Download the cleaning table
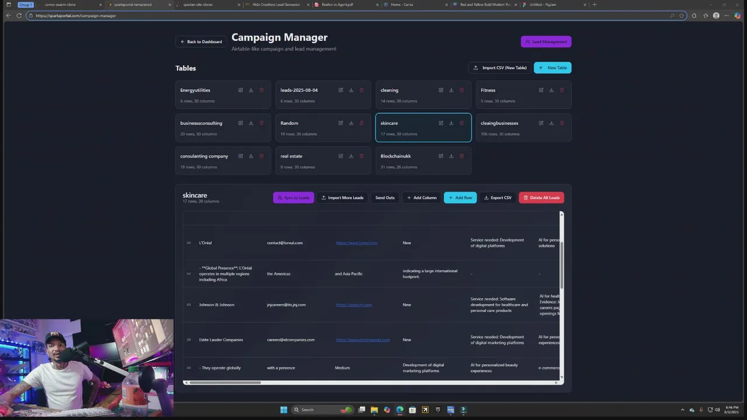 coord(451,90)
